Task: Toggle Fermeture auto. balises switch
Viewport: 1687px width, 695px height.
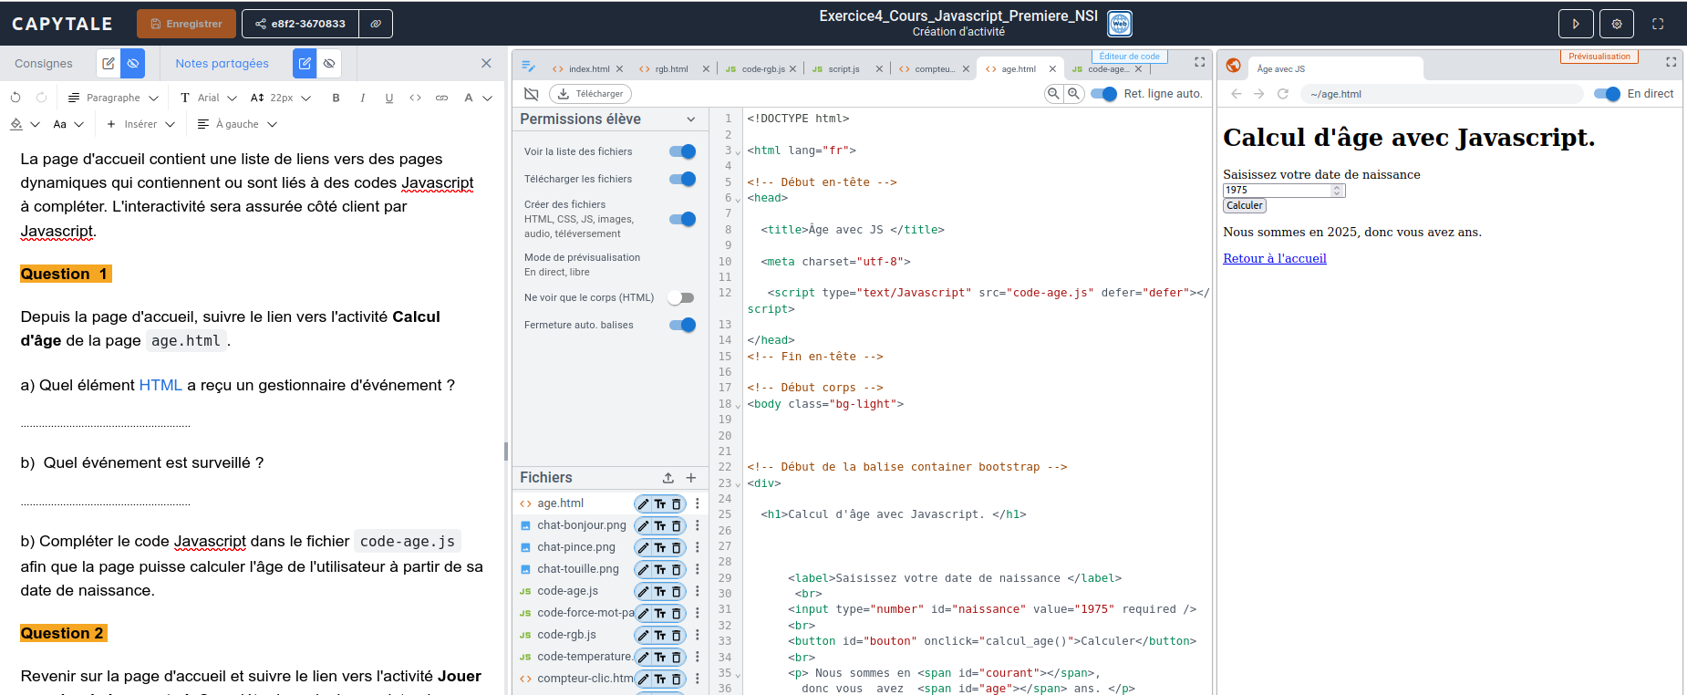Action: (x=682, y=325)
